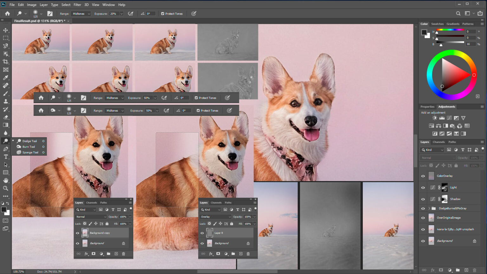The width and height of the screenshot is (487, 274).
Task: Select the Hand tool
Action: [6, 180]
